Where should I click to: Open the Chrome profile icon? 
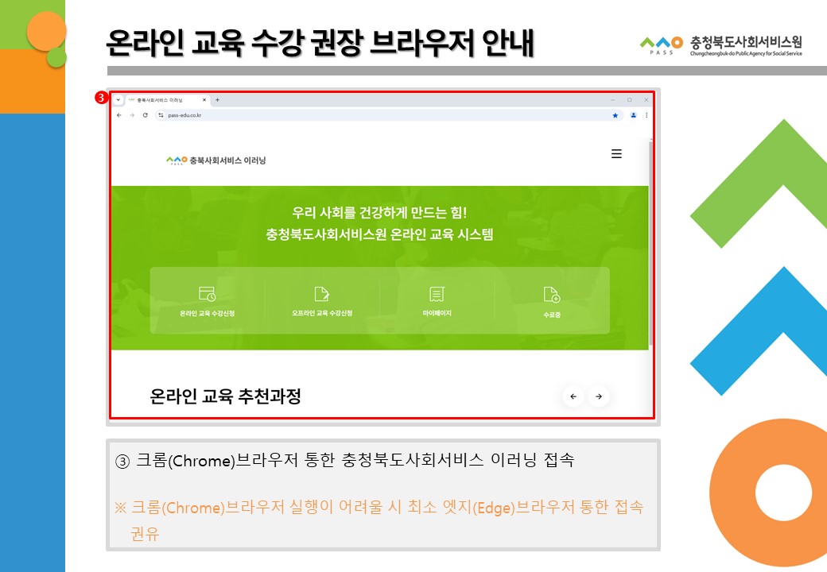[634, 115]
